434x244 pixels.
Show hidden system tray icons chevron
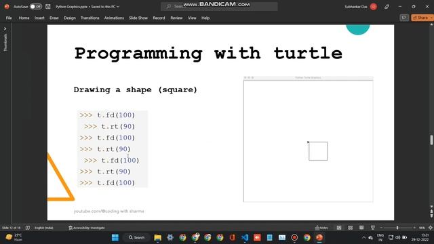click(x=363, y=237)
